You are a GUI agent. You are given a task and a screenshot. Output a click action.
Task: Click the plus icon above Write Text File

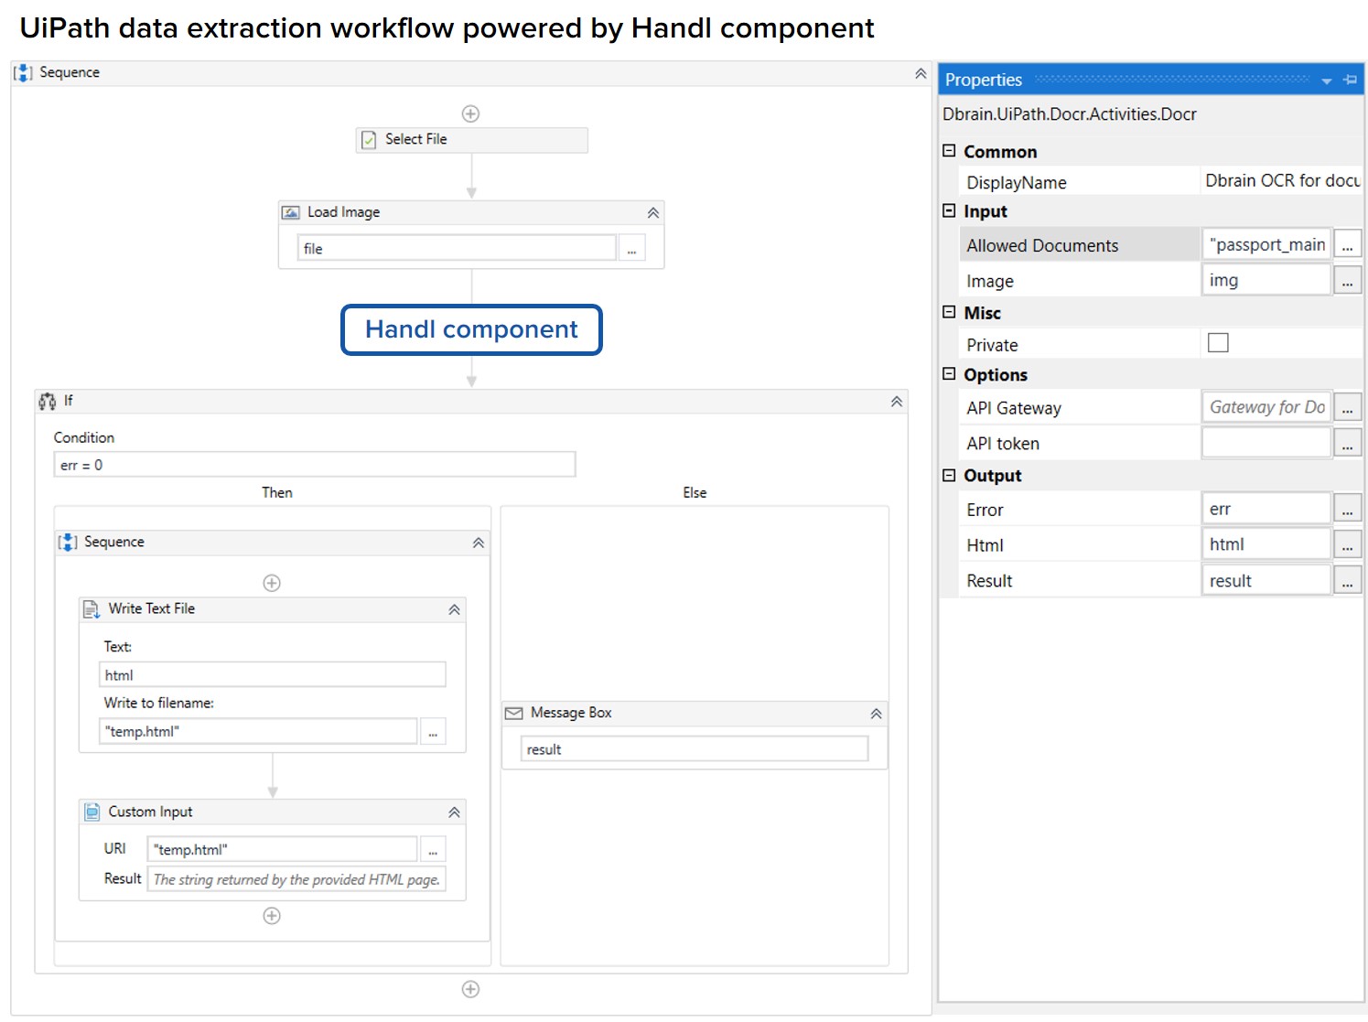point(272,583)
